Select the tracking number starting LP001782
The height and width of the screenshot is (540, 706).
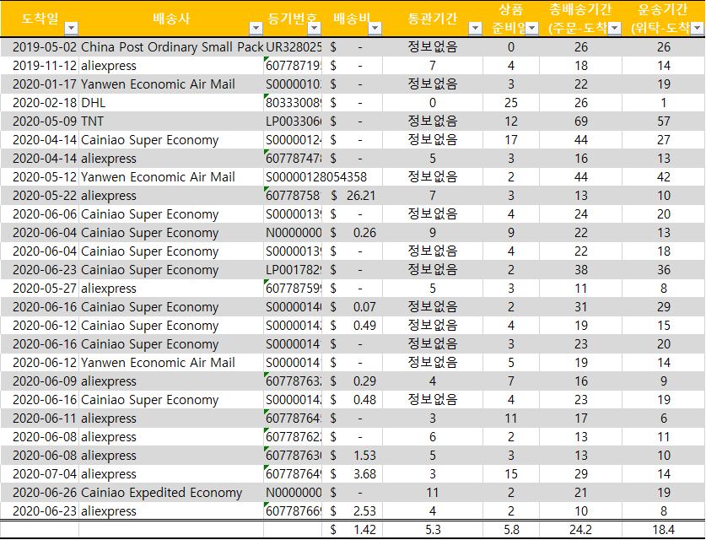tap(294, 270)
